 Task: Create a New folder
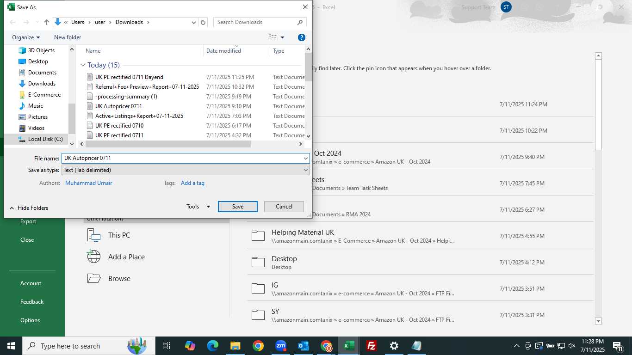click(68, 37)
